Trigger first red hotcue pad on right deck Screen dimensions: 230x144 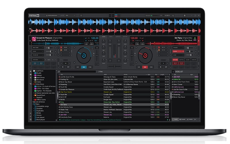click(x=175, y=63)
